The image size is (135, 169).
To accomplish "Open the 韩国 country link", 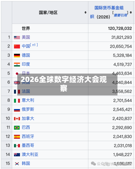I will (26, 163).
